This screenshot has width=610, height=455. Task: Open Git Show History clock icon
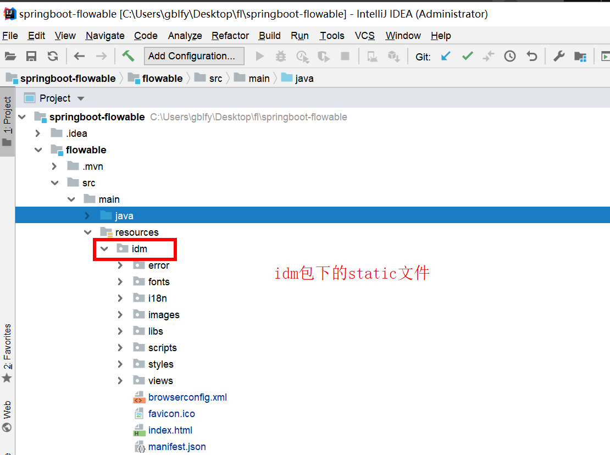pos(509,57)
